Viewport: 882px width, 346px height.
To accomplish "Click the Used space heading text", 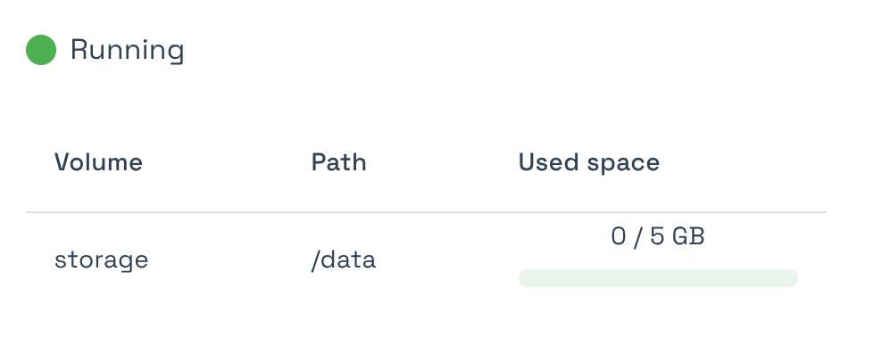I will pos(589,163).
